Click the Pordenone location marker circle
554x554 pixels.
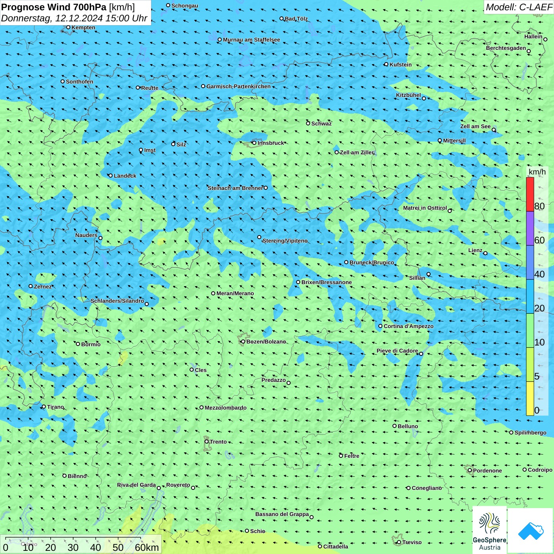470,471
